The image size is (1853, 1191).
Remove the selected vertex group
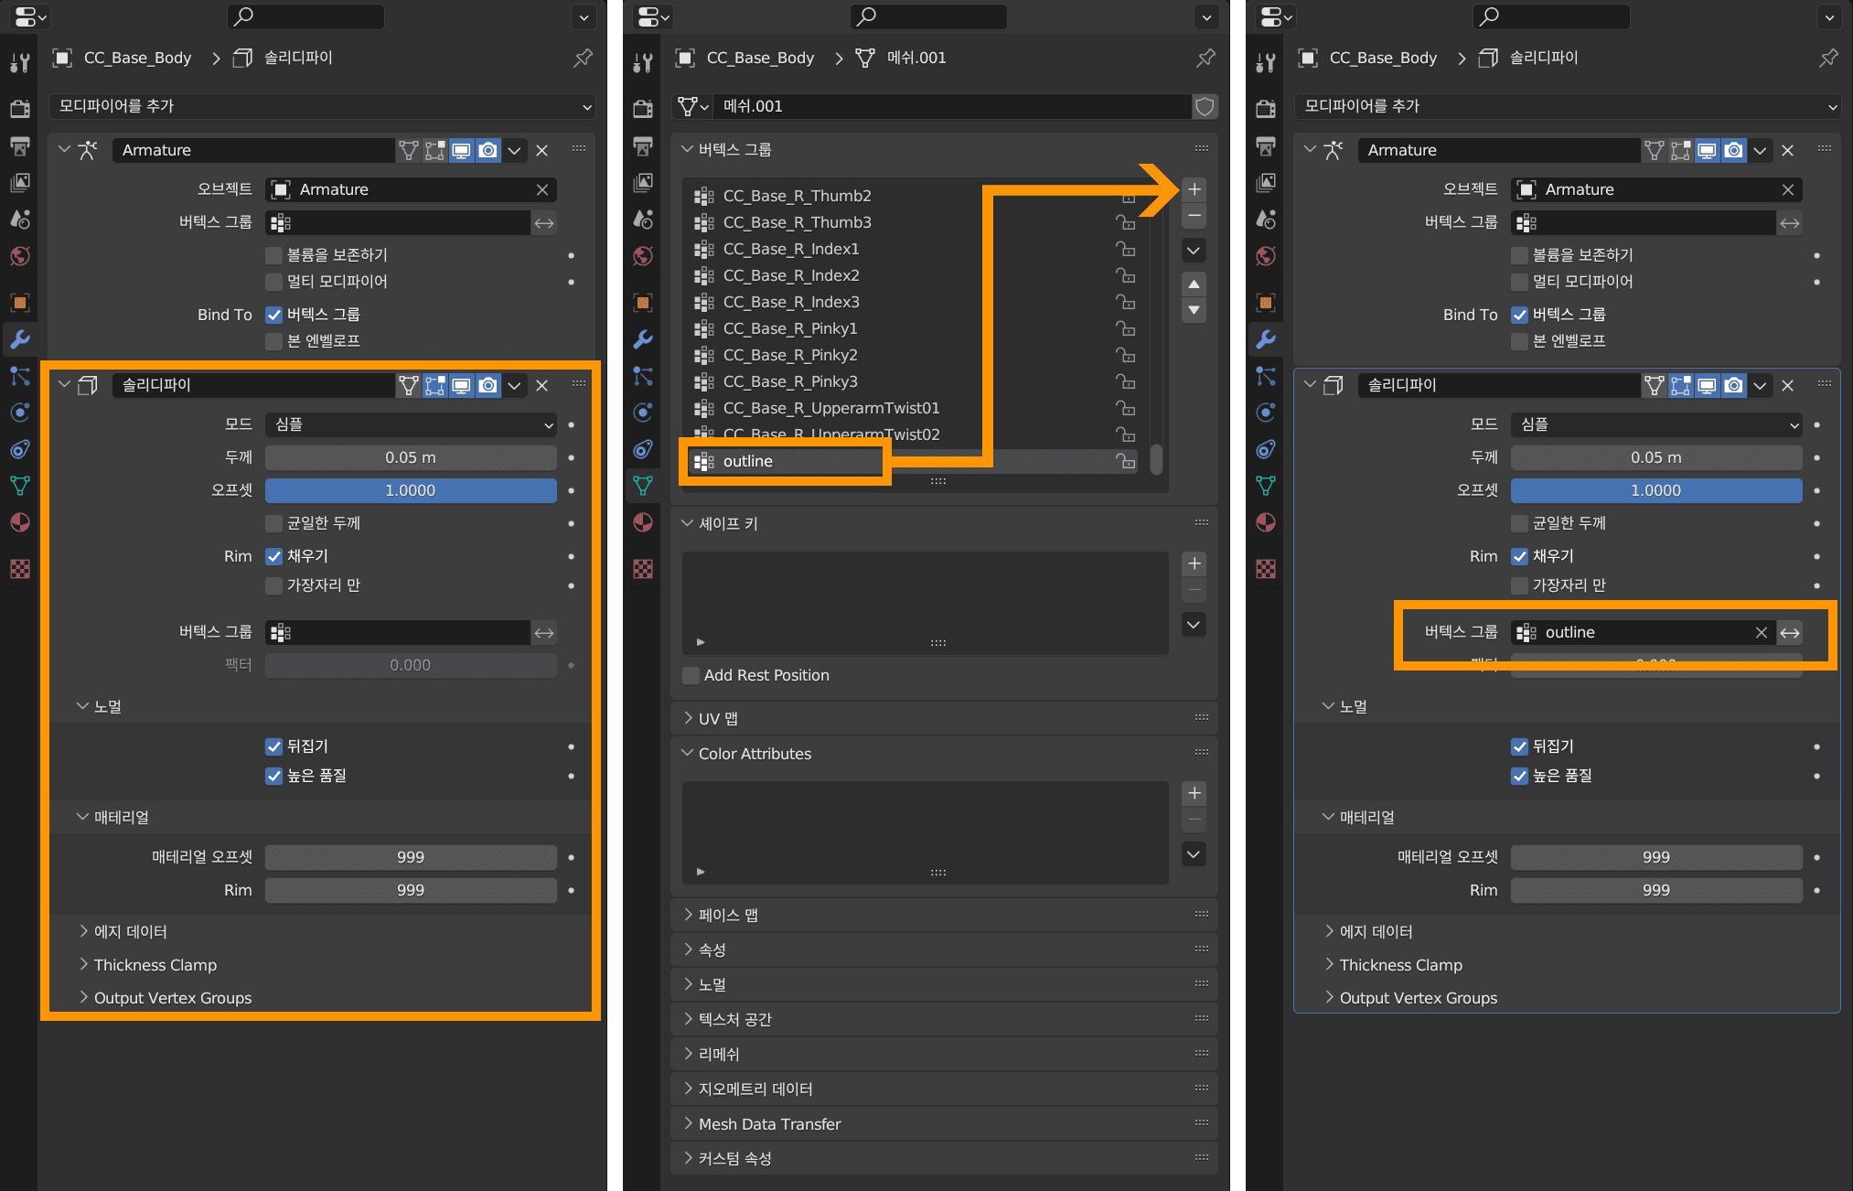(x=1194, y=216)
